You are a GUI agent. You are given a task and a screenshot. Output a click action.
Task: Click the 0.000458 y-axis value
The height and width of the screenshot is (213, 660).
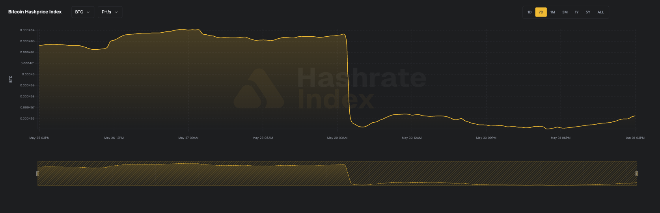coord(27,97)
